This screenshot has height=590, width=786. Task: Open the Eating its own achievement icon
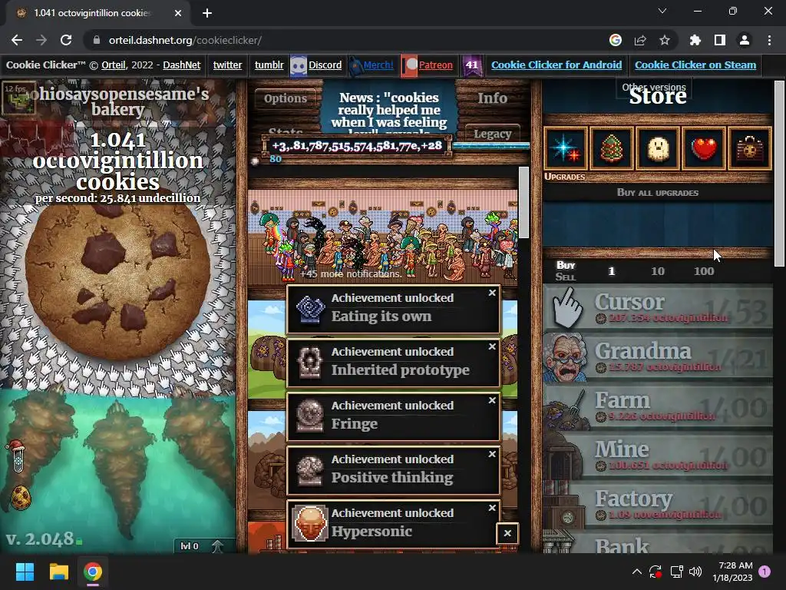pos(310,308)
